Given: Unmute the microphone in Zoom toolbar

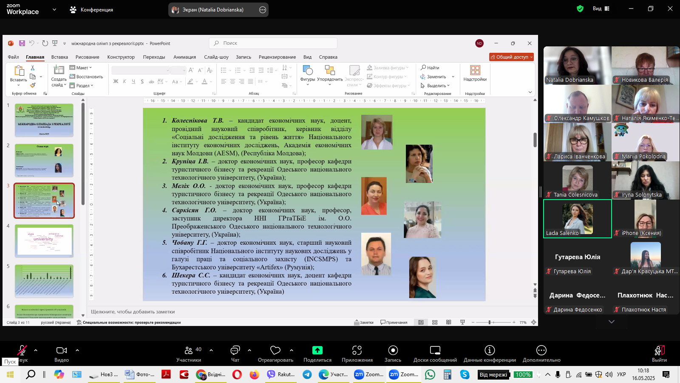Looking at the screenshot, I should pos(22,351).
